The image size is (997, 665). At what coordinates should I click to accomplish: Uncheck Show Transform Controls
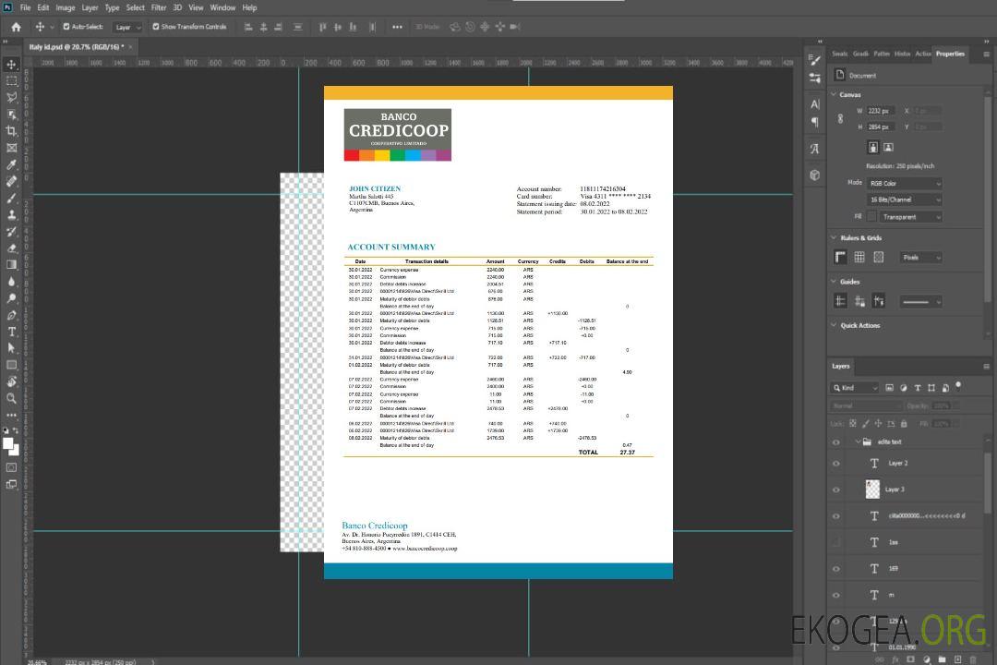(156, 27)
